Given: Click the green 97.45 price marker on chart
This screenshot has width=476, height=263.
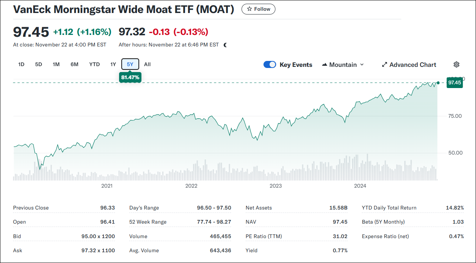Looking at the screenshot, I should coord(454,82).
